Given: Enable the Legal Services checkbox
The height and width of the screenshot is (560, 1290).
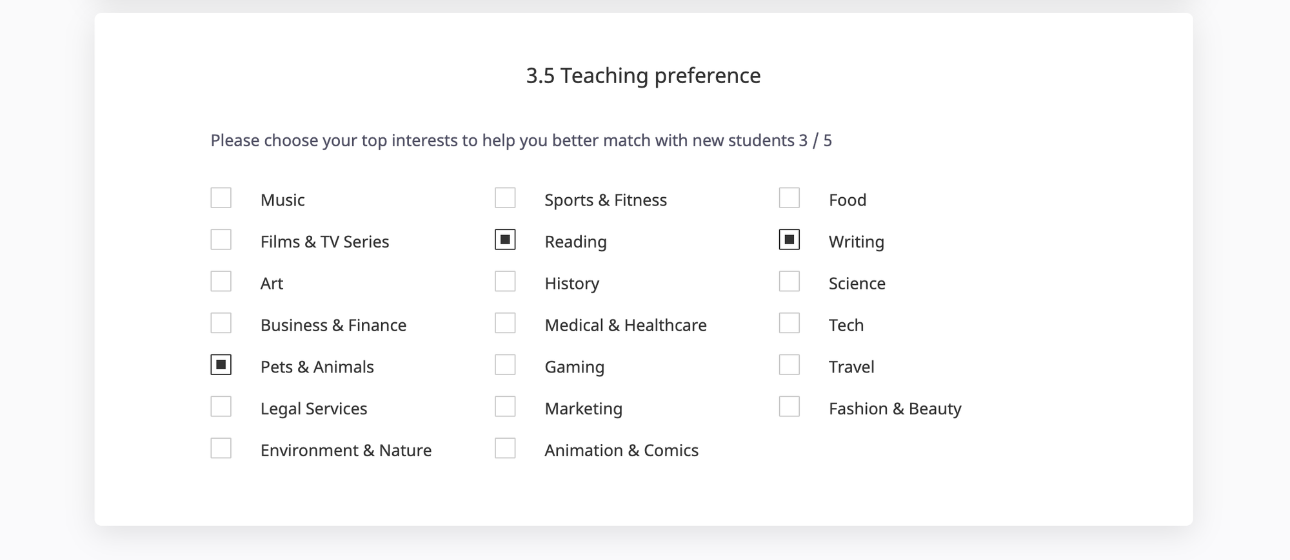Looking at the screenshot, I should point(221,407).
